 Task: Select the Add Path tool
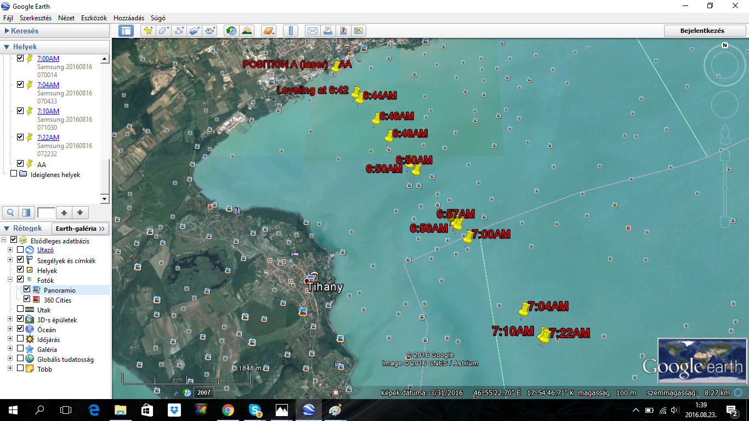point(179,31)
